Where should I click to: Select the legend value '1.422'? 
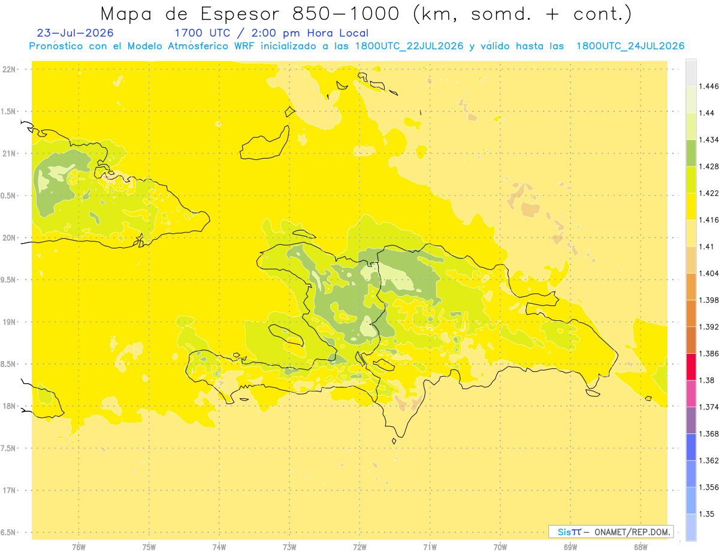(x=709, y=193)
